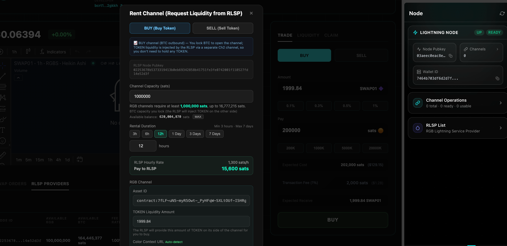Open the date range calendar icon
This screenshot has height=246, width=507.
(79, 160)
